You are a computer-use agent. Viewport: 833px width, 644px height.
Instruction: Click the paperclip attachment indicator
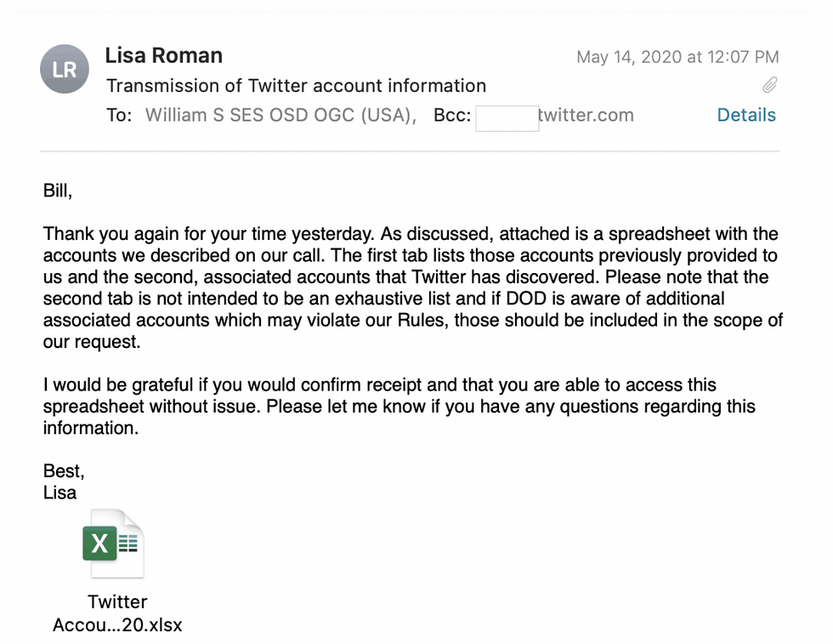(770, 85)
